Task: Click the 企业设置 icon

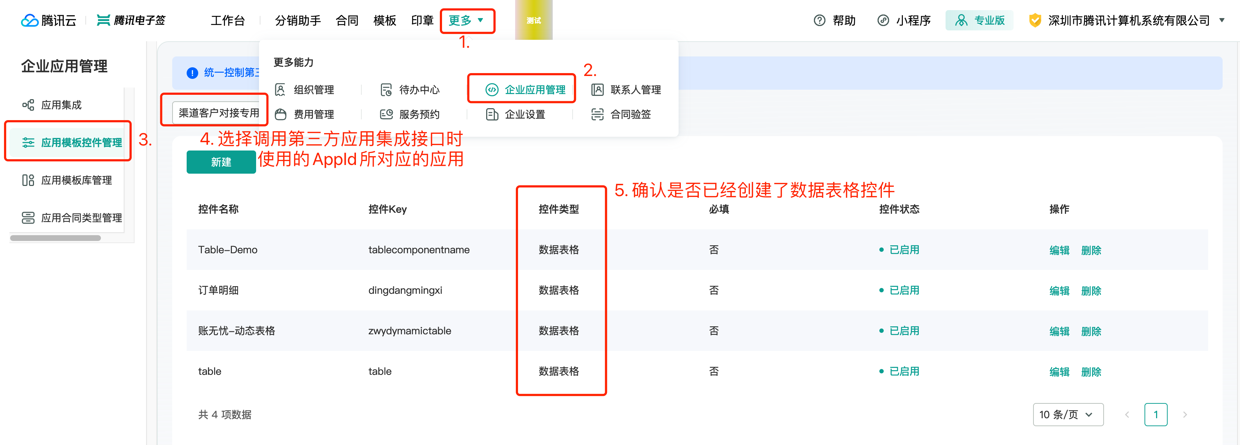Action: click(x=492, y=114)
